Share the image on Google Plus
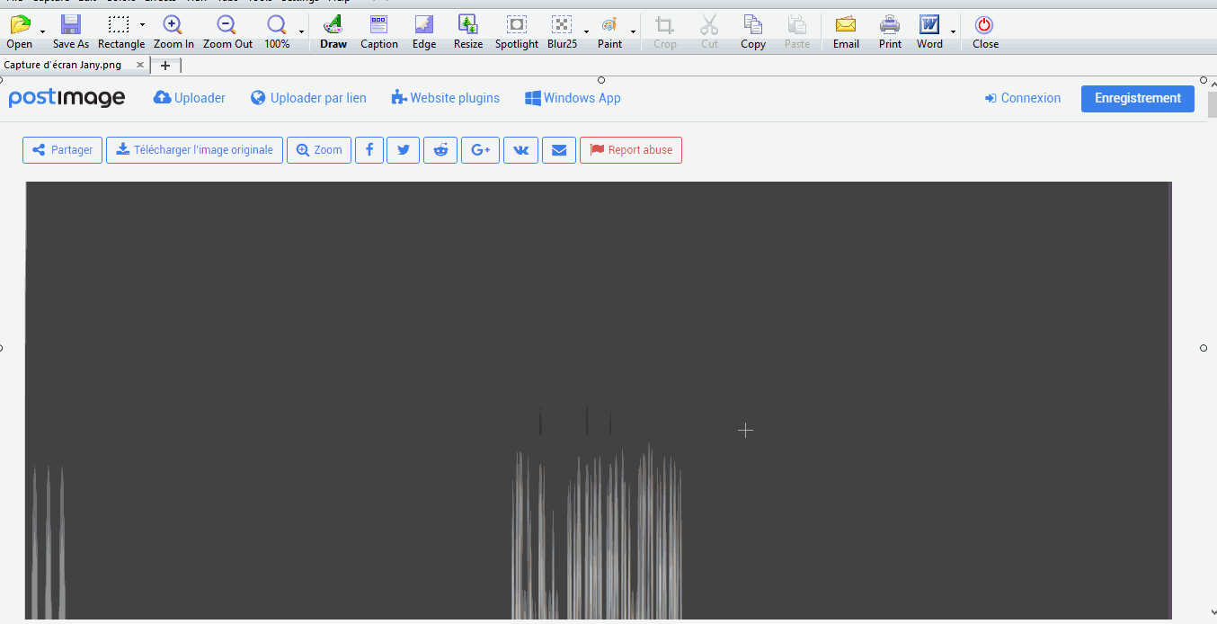 pyautogui.click(x=480, y=150)
